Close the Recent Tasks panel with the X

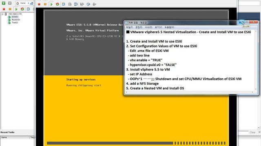click(x=259, y=132)
